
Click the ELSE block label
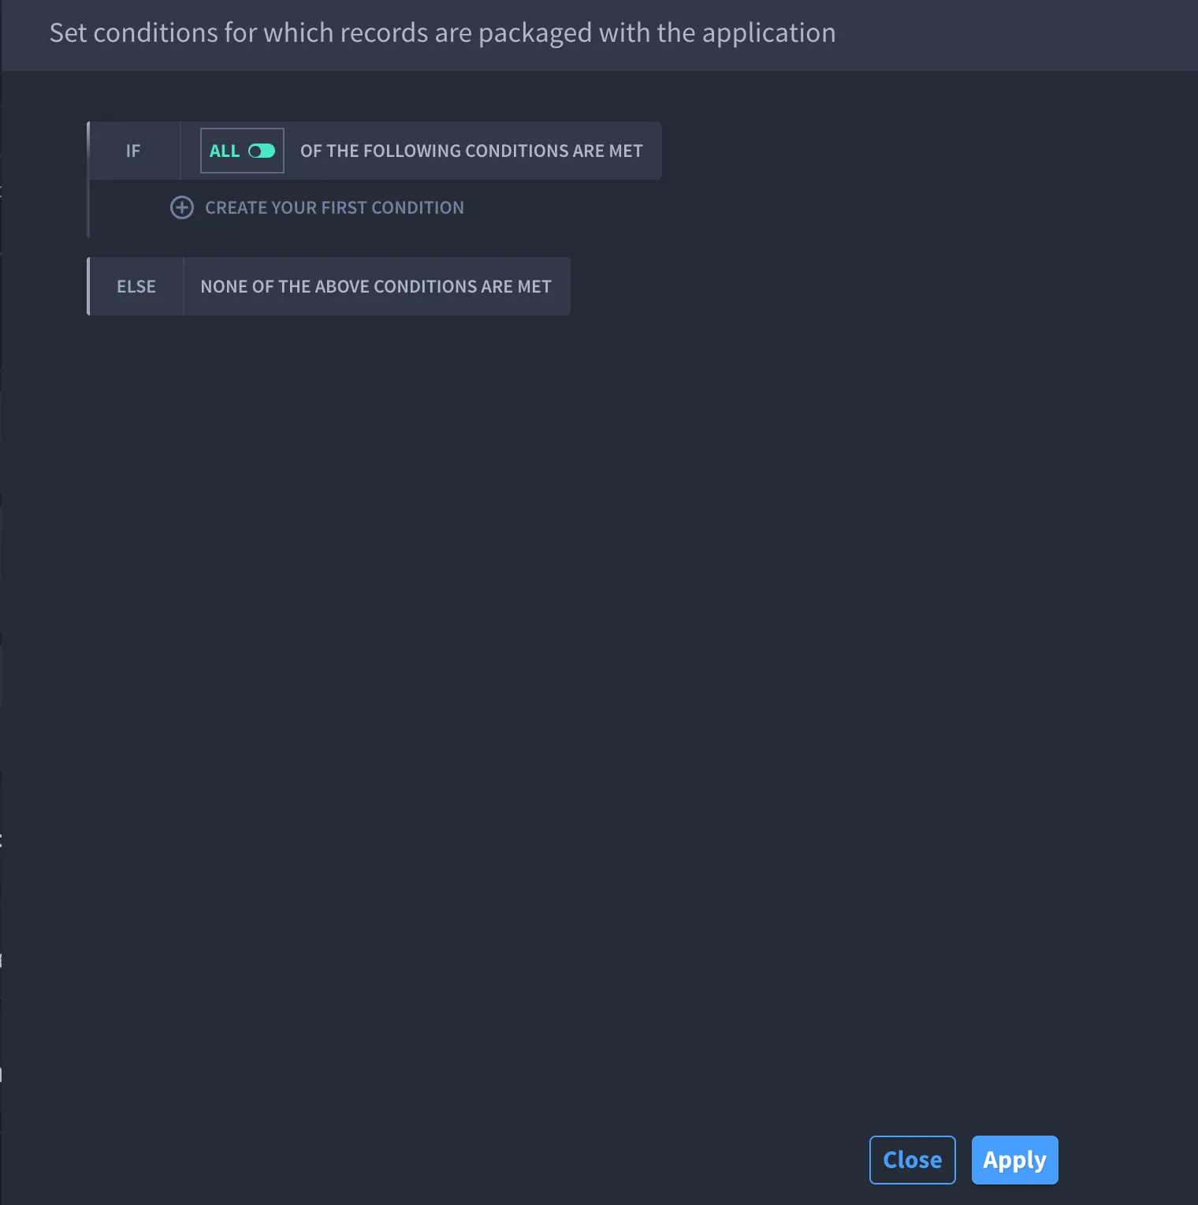[x=136, y=286]
